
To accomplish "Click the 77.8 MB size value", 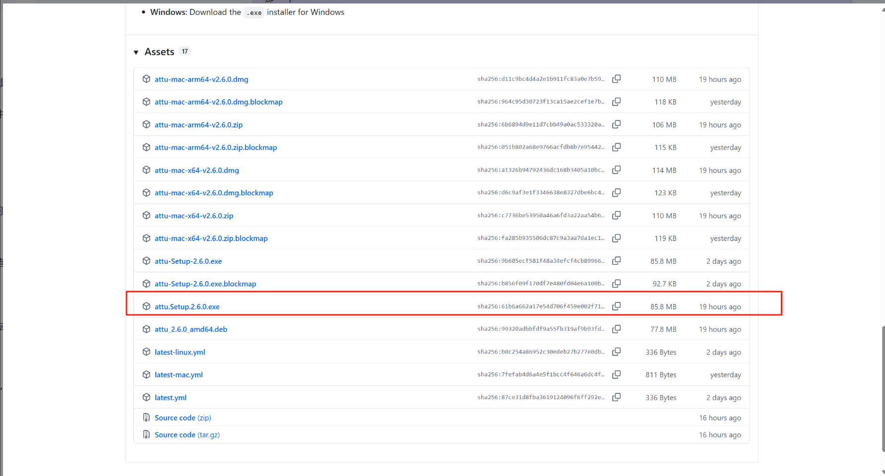I will [x=663, y=329].
